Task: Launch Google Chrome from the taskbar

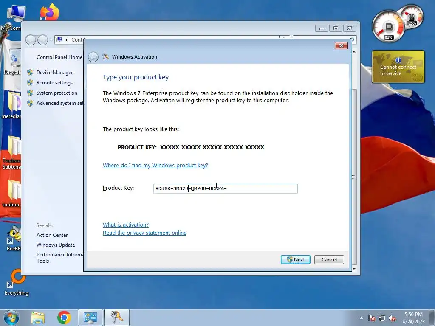Action: 64,318
